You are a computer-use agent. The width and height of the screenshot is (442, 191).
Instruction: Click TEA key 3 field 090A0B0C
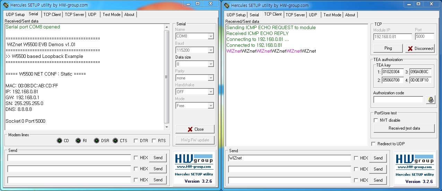click(421, 72)
